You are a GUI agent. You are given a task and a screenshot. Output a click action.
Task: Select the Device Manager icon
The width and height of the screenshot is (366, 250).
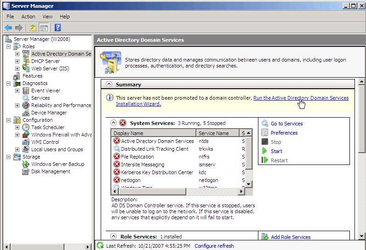pos(26,113)
